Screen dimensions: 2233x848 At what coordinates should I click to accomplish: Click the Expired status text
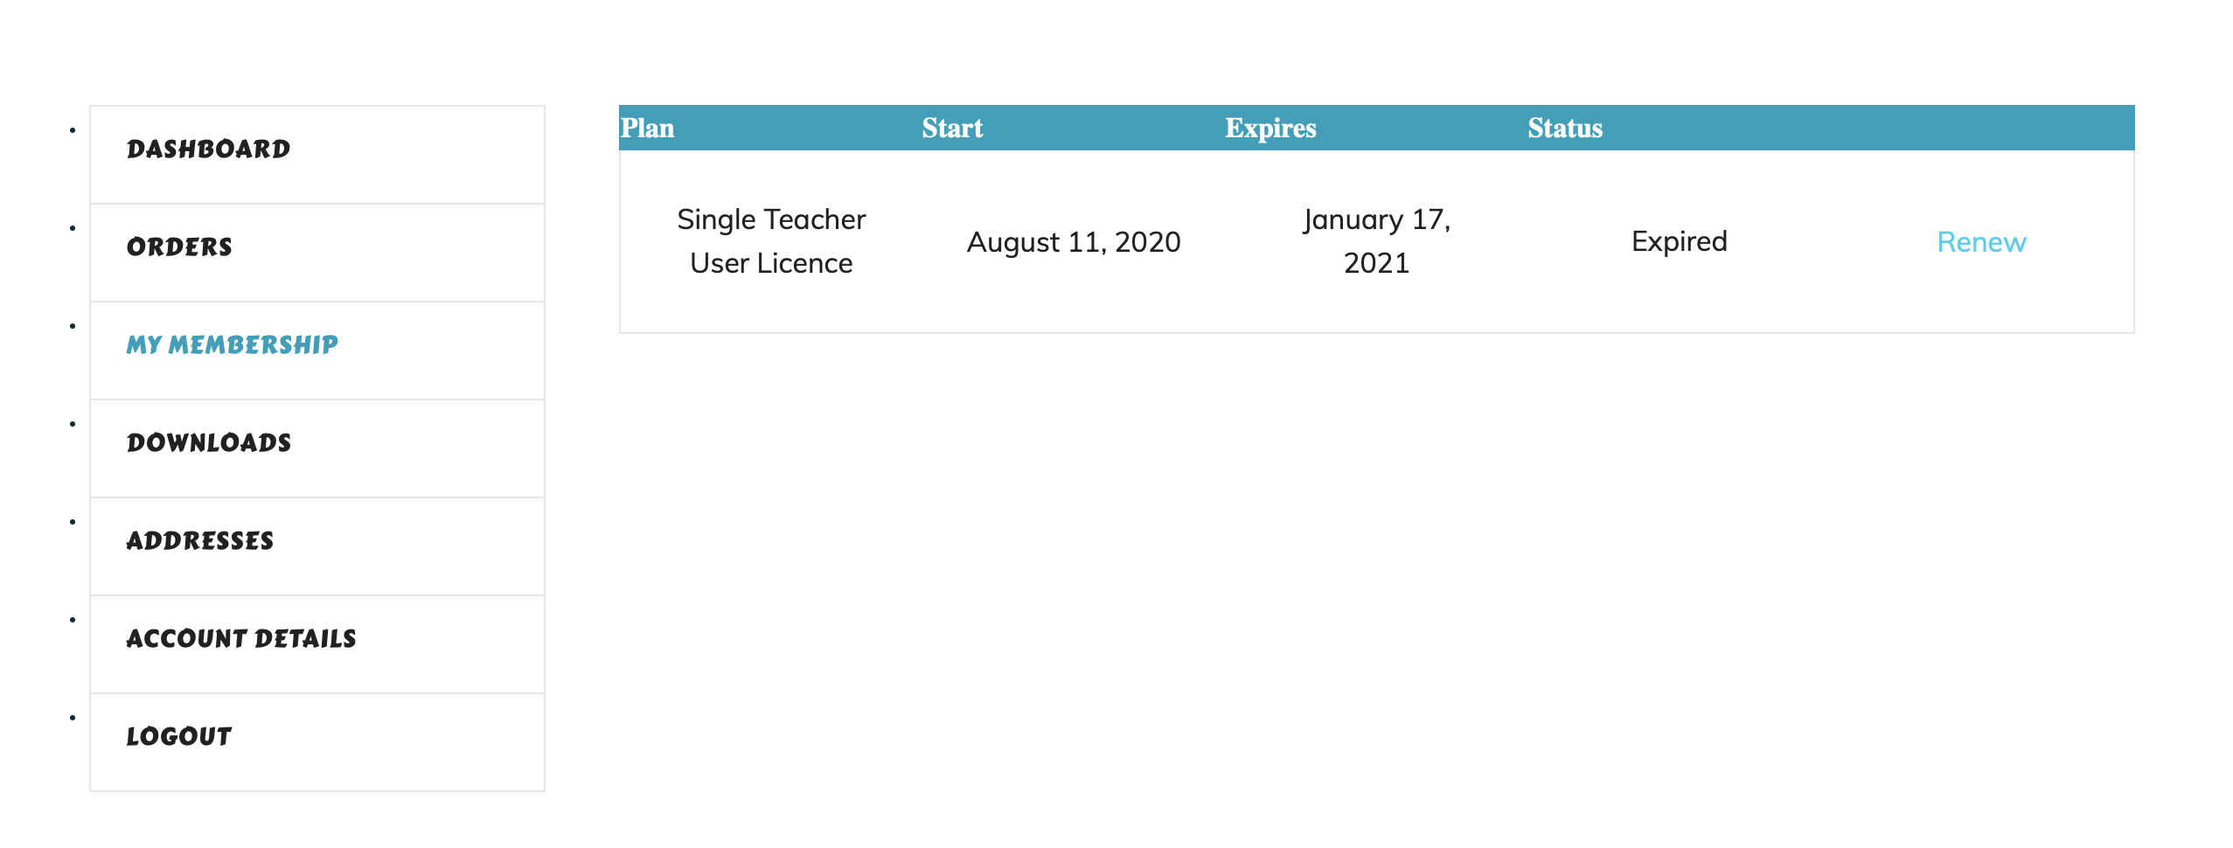[1679, 241]
